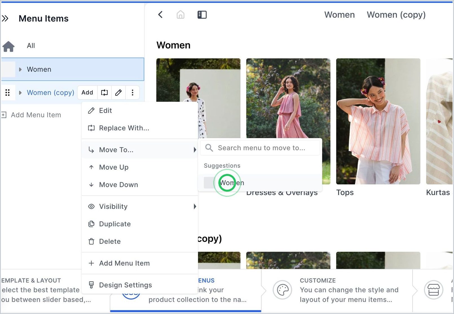Switch to the Women (copy) tab in the preview header
The image size is (454, 314).
coord(396,15)
